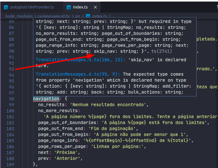Screen dimensions: 218x168
Task: Click 'Fim da paginação' string
Action: (x=112, y=128)
